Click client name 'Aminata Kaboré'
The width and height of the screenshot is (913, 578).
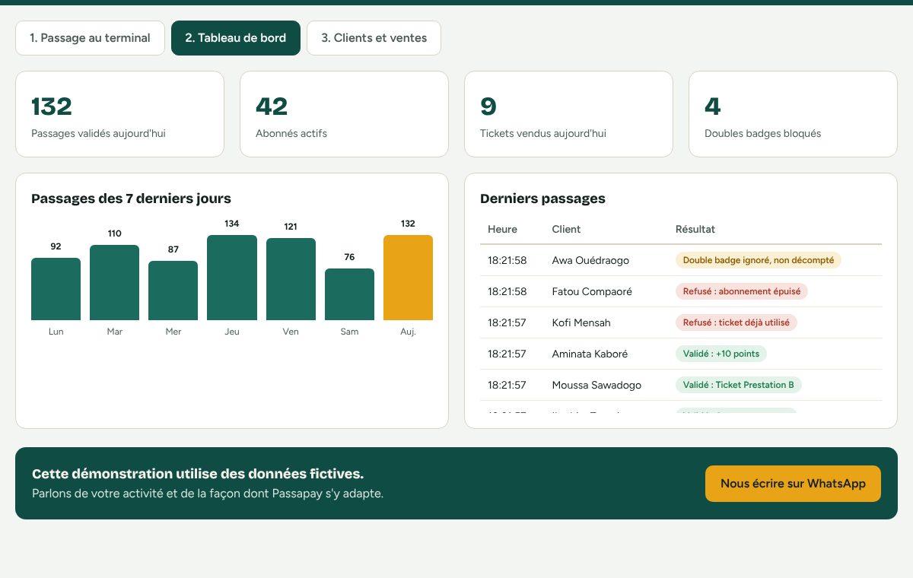590,354
